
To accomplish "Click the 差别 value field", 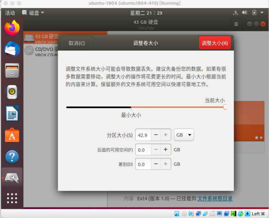I will pos(143,164).
